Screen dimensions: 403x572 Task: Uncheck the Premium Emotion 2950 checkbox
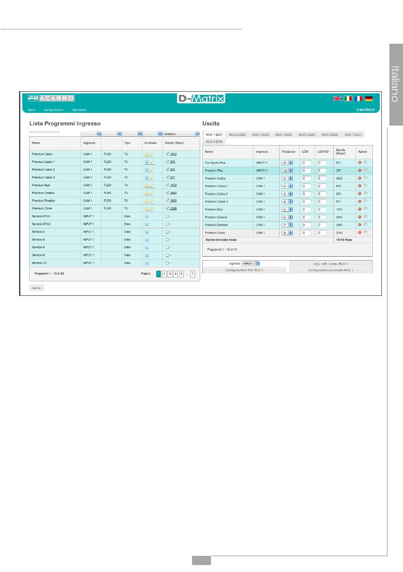(x=168, y=200)
